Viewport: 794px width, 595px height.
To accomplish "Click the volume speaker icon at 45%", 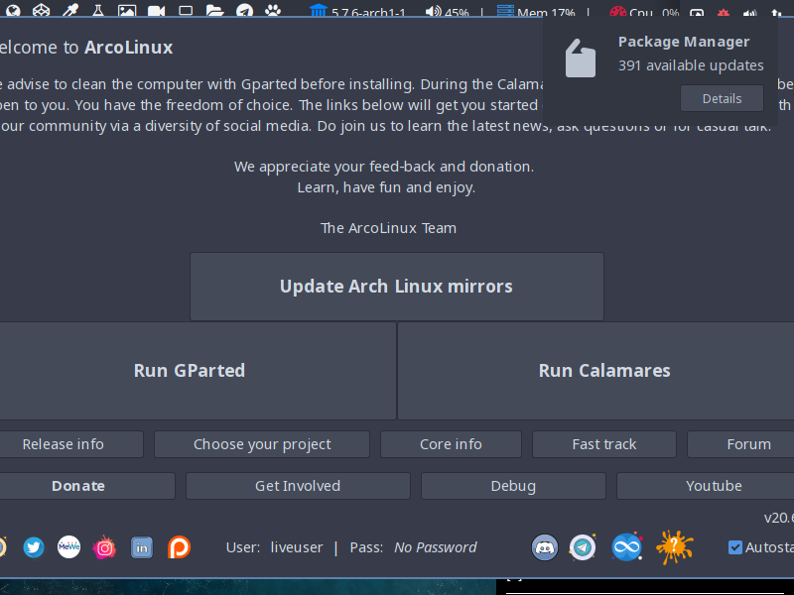I will [x=433, y=11].
